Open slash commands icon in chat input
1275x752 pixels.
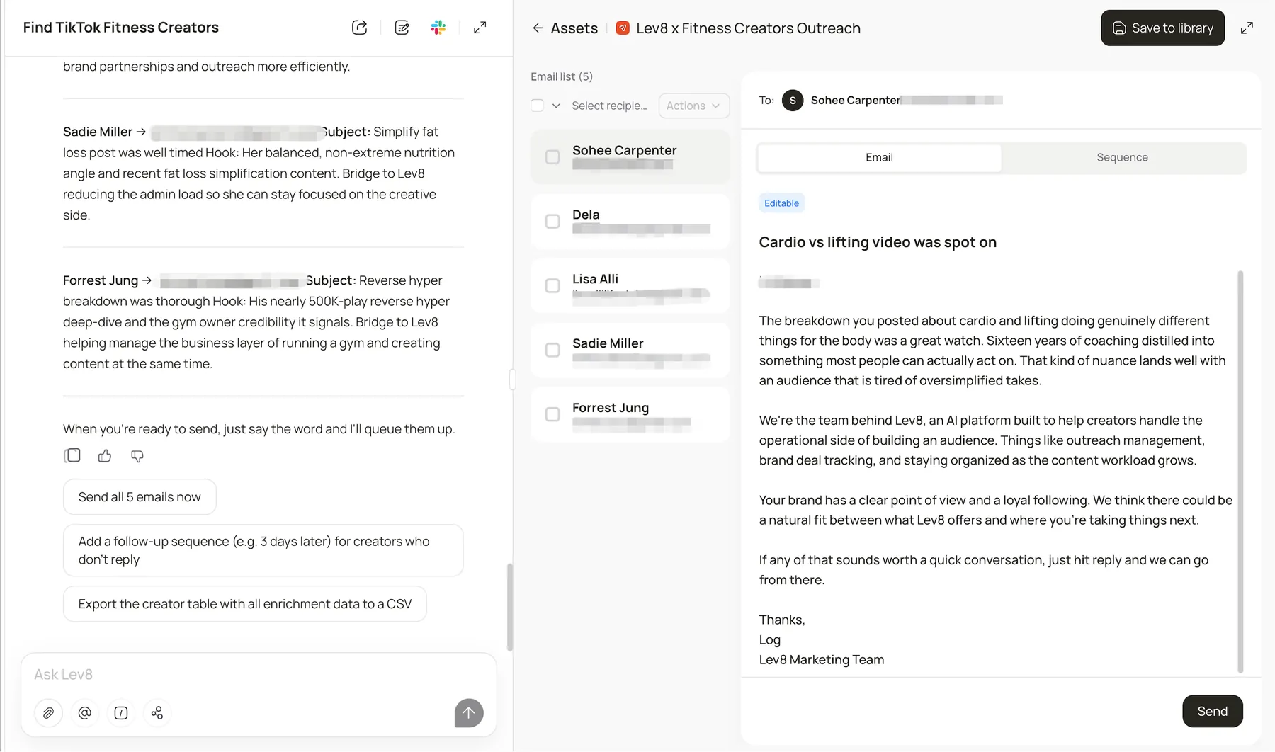(x=121, y=712)
